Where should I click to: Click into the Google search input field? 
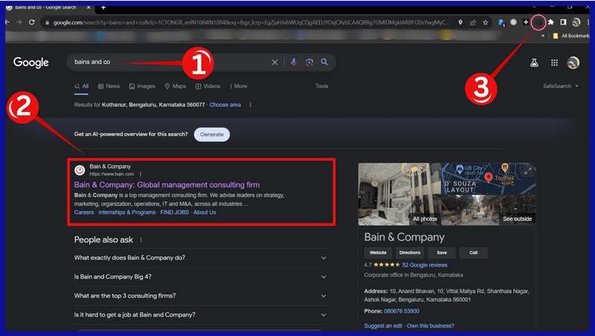click(x=164, y=62)
